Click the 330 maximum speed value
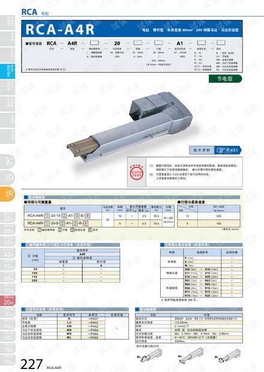This screenshot has width=264, height=372. coord(218,216)
